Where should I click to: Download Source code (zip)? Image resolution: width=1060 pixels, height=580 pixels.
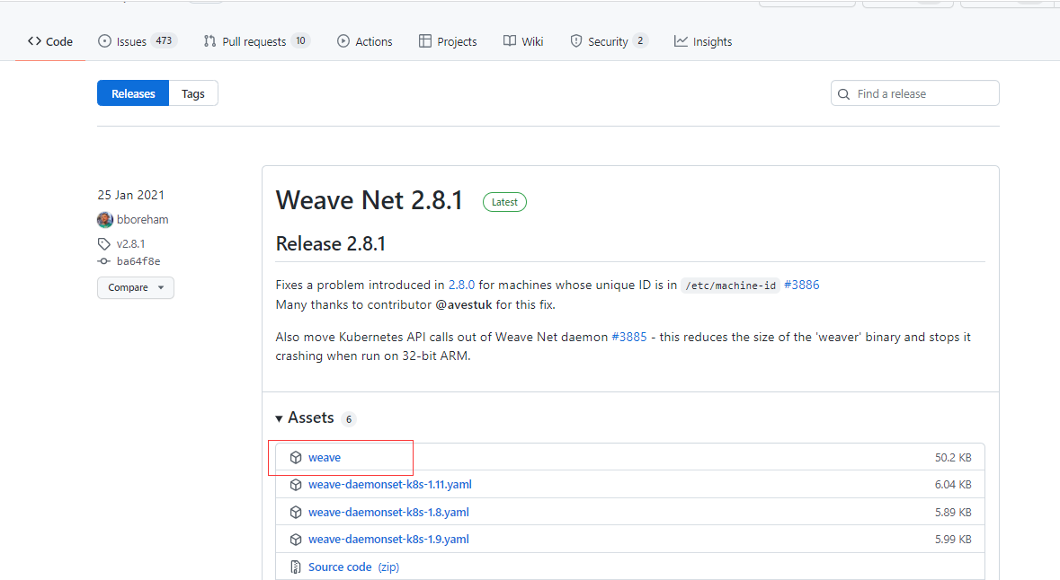353,567
